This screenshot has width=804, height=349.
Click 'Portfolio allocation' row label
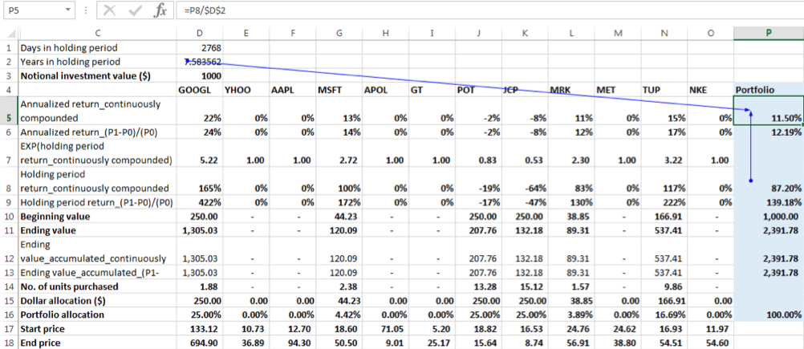tap(97, 315)
